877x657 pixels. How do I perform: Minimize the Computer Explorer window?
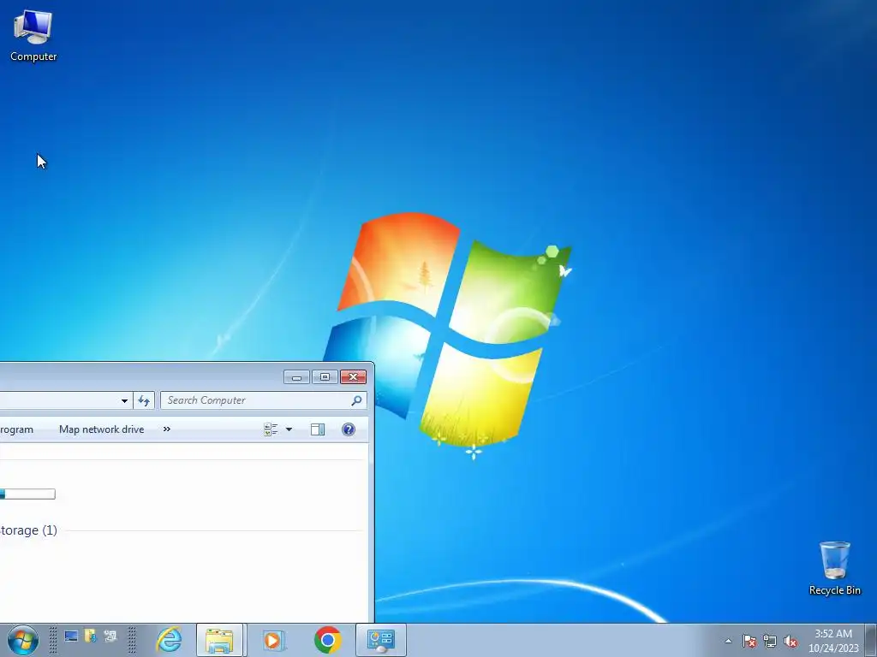[x=296, y=377]
